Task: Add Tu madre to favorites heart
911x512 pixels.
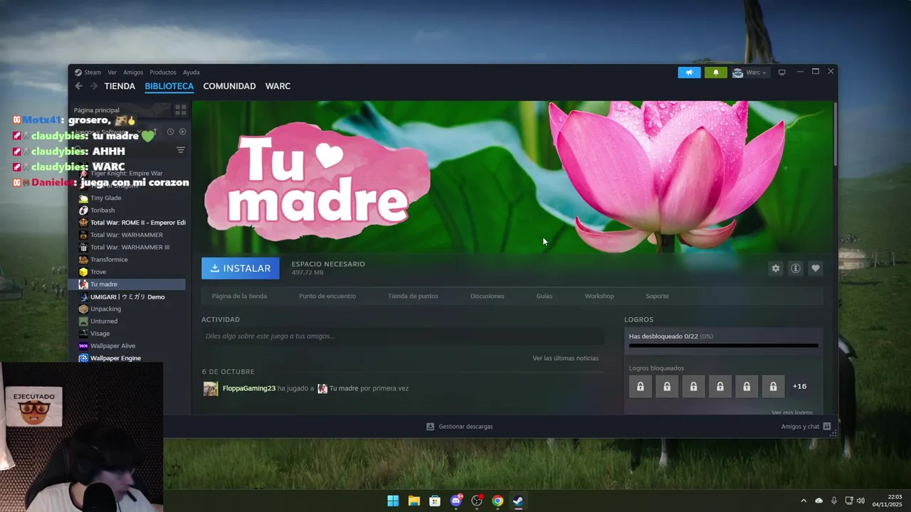Action: click(816, 268)
